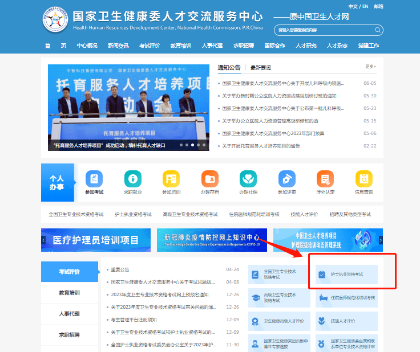Open 护理院级培训动态管理系统 banner

(328, 240)
